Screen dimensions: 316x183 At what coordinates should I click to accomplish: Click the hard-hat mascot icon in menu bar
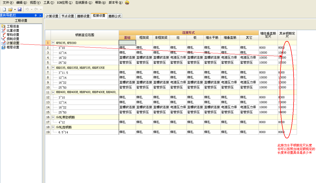coord(127,2)
